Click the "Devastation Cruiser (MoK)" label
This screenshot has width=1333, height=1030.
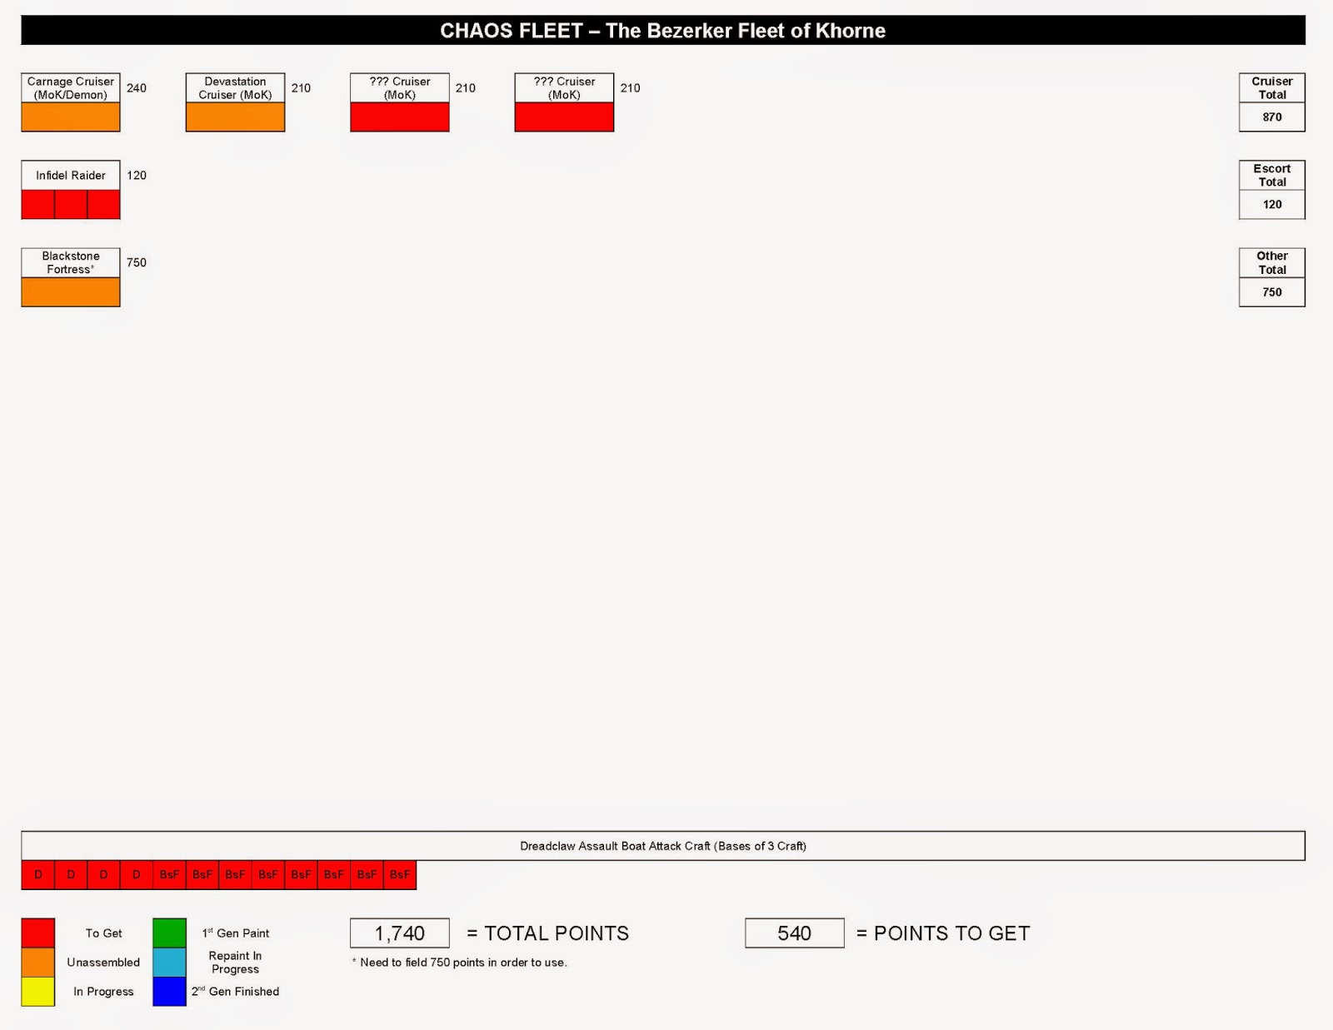pyautogui.click(x=235, y=88)
